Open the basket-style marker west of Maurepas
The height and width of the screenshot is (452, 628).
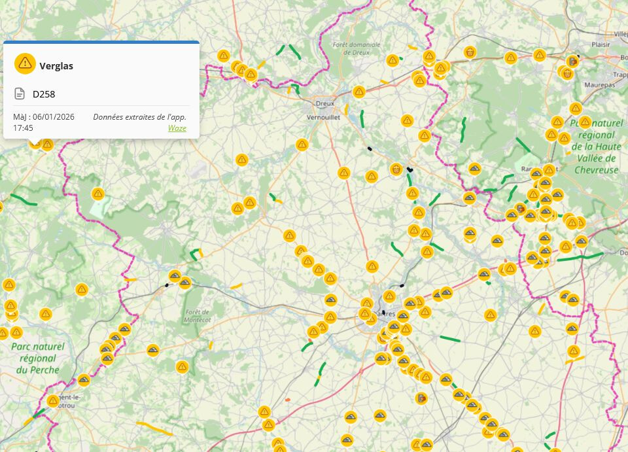click(x=567, y=73)
